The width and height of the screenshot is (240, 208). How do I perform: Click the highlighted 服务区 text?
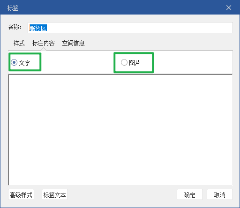pyautogui.click(x=38, y=28)
